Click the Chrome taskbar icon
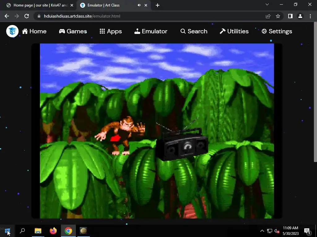The width and height of the screenshot is (317, 237). (x=68, y=231)
